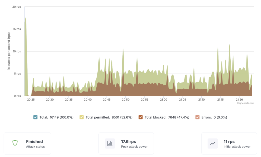Click the 'Finished' attack status heading
Screen dimensions: 261x157
point(34,141)
